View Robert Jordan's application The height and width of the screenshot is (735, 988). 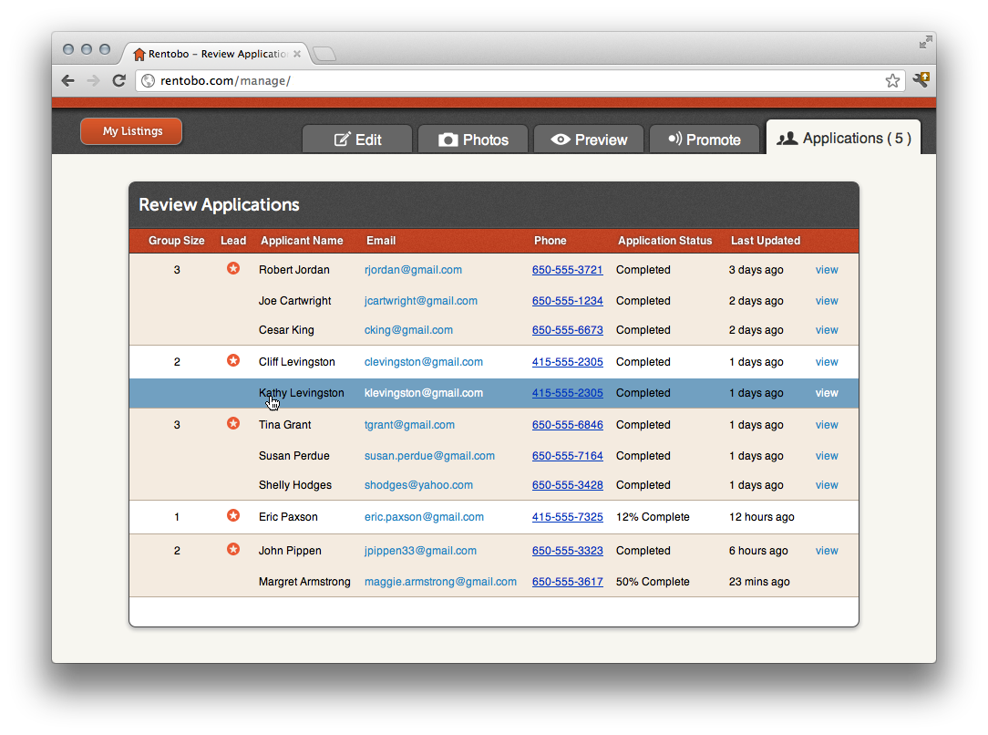(827, 270)
